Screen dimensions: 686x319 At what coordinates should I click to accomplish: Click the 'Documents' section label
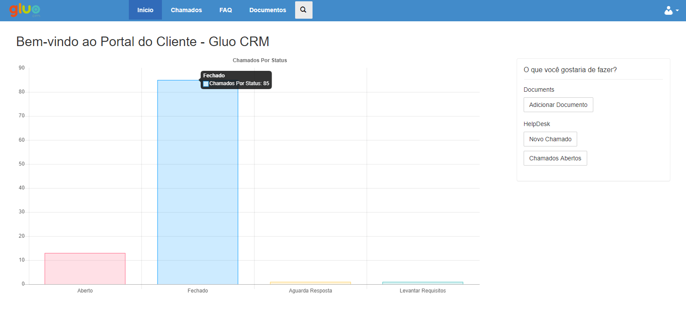coord(539,90)
